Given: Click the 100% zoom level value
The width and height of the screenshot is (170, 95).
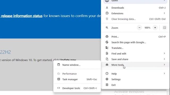Looking at the screenshot, I should pyautogui.click(x=147, y=28).
